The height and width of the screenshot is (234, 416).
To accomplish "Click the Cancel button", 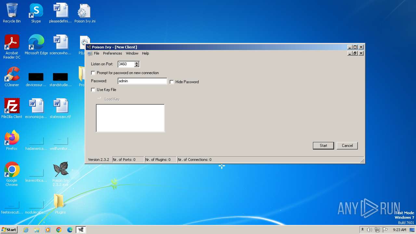I will pos(347,146).
